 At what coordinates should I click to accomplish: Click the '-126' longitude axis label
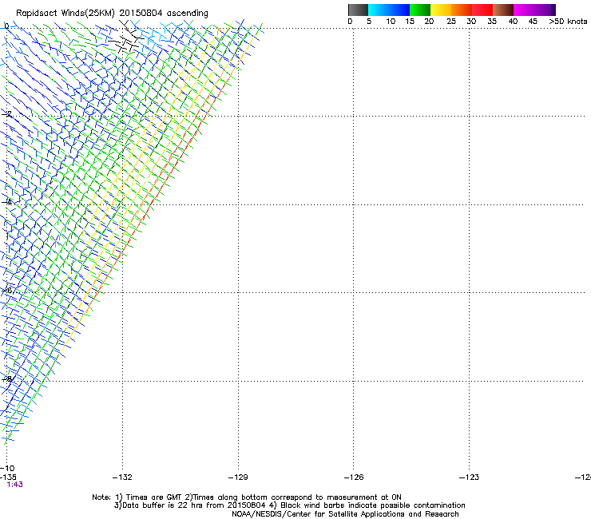pyautogui.click(x=354, y=477)
